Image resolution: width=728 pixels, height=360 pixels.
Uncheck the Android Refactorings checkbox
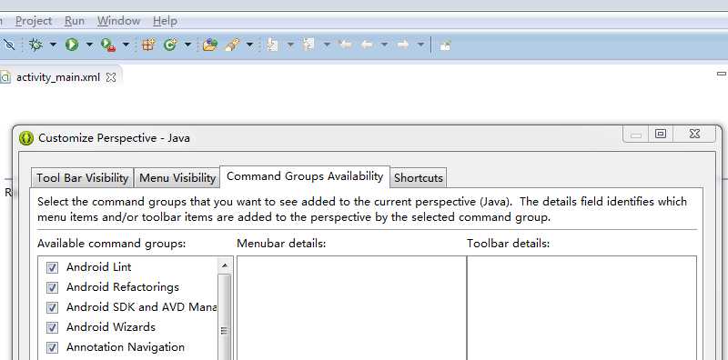coord(52,287)
